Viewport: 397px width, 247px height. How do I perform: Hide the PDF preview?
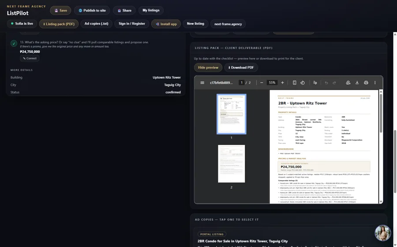[208, 67]
